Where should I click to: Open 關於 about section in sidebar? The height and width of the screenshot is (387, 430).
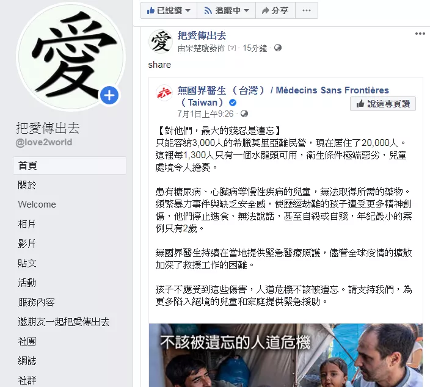[x=27, y=185]
